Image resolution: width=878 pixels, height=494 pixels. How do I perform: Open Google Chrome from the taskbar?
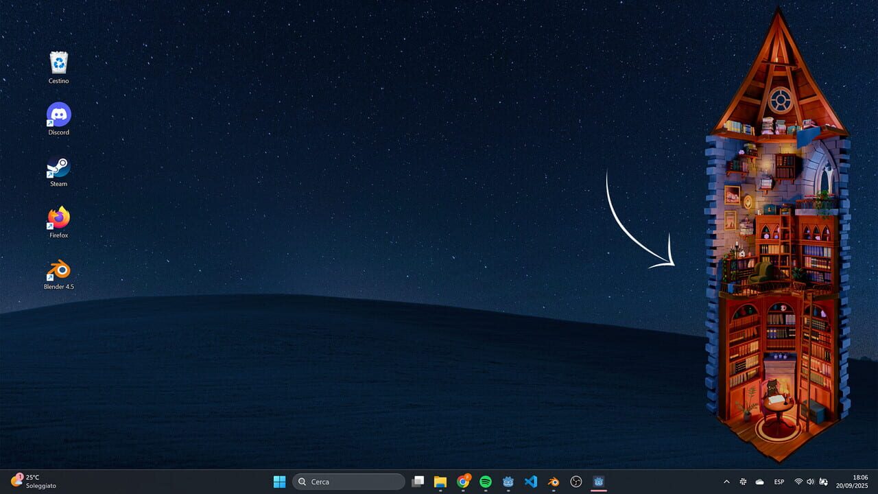pos(462,481)
